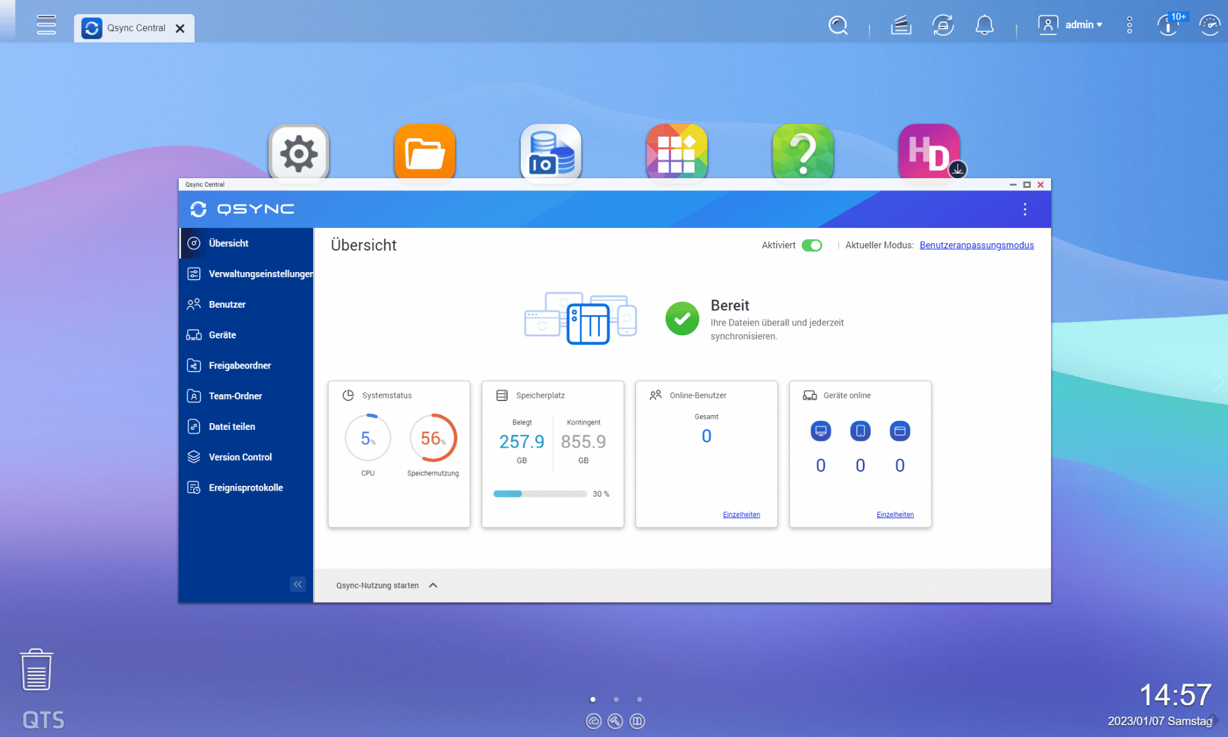The height and width of the screenshot is (737, 1228).
Task: Launch File Station folder icon
Action: 425,154
